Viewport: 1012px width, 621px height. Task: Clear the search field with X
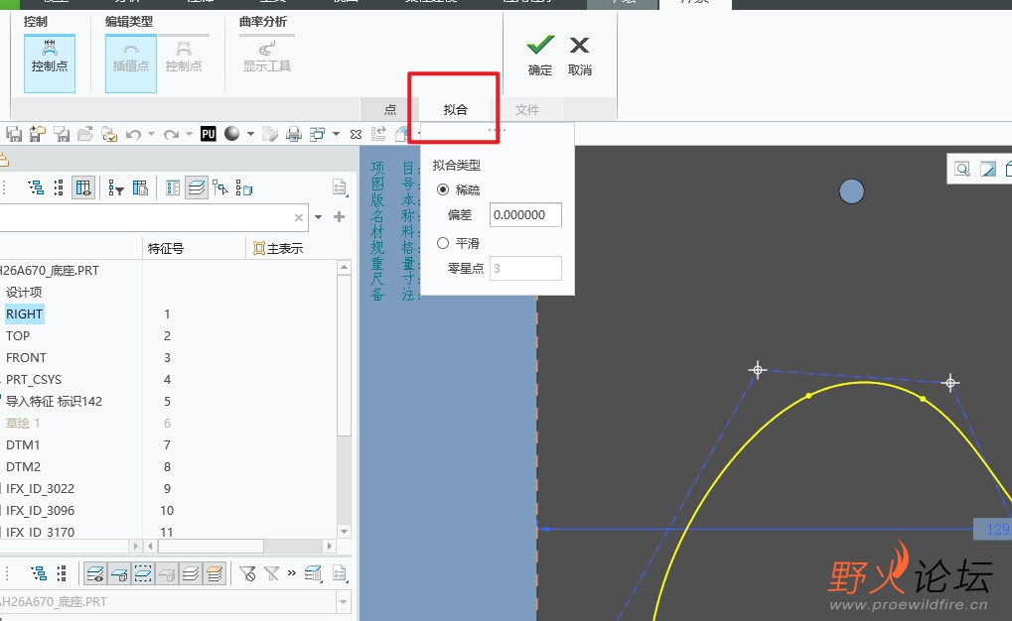click(299, 217)
